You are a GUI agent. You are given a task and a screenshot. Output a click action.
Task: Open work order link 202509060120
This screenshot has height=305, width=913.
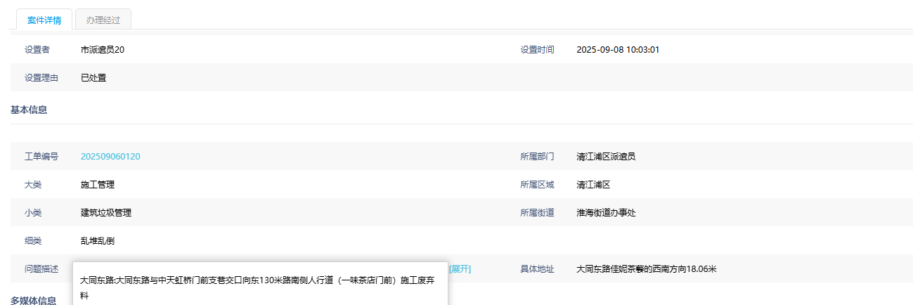coord(110,157)
